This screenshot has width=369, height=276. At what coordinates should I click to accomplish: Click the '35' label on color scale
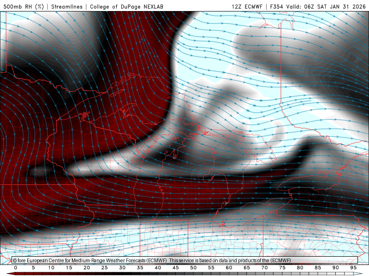tap(140, 268)
